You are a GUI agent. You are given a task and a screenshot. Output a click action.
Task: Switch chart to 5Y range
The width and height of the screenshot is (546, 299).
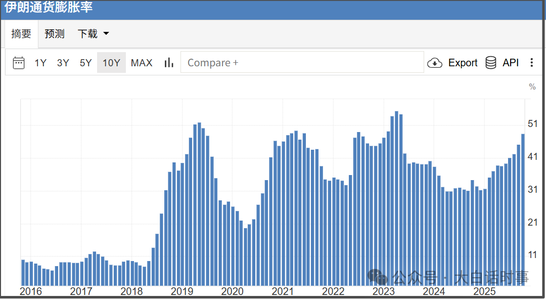click(x=85, y=63)
